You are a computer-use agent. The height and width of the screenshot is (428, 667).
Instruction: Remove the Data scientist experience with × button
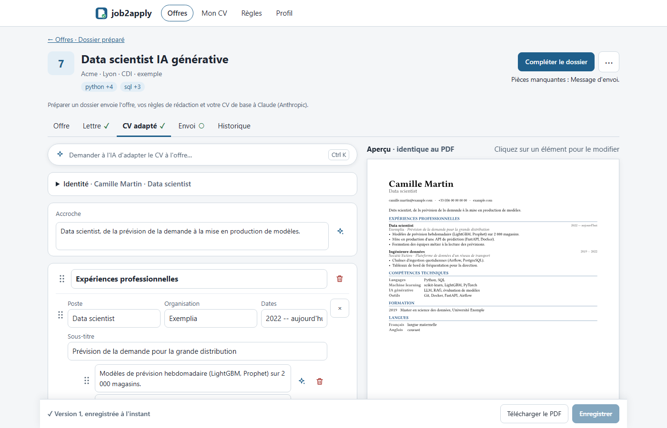coord(340,308)
